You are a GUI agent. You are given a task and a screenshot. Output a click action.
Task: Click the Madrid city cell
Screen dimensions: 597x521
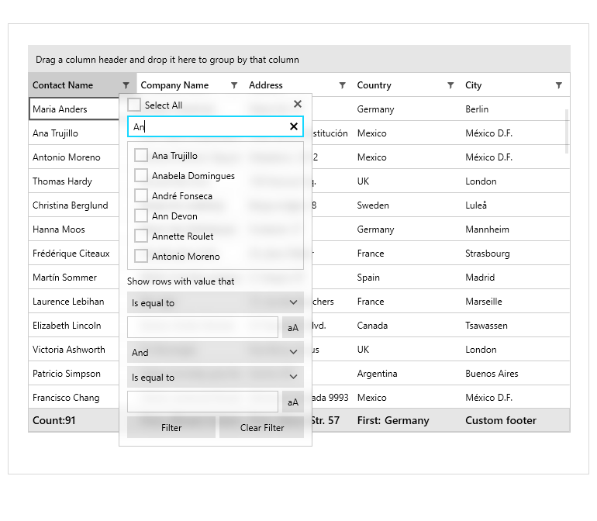point(515,277)
